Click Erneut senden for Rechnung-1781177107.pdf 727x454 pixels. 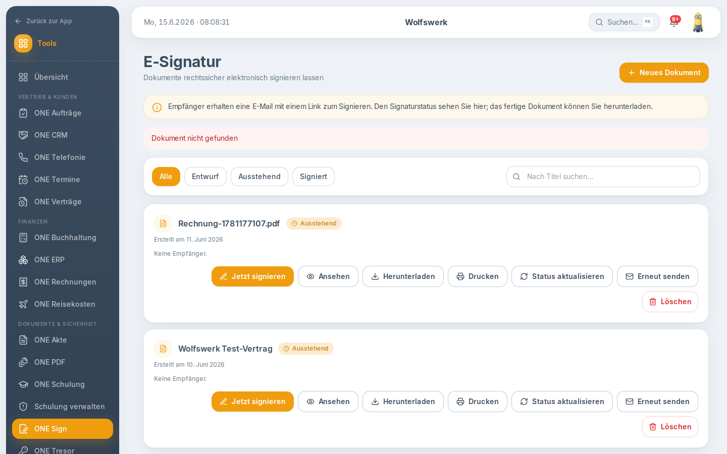(657, 276)
